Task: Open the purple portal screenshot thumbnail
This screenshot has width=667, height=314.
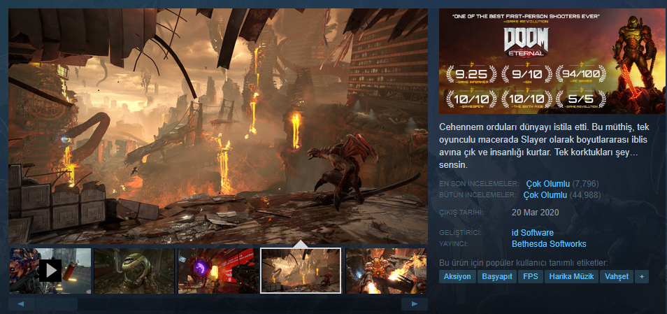Action: [219, 271]
